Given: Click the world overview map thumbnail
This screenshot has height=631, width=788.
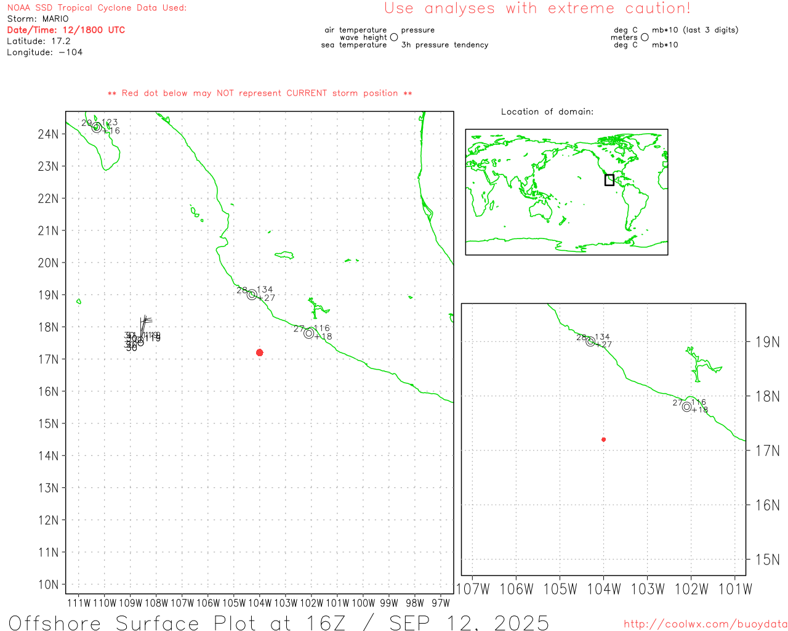Looking at the screenshot, I should pos(566,192).
